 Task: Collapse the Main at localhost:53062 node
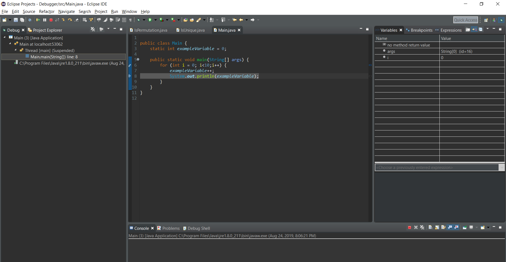coord(10,43)
